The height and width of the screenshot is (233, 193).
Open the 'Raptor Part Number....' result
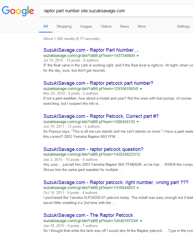coord(91,50)
